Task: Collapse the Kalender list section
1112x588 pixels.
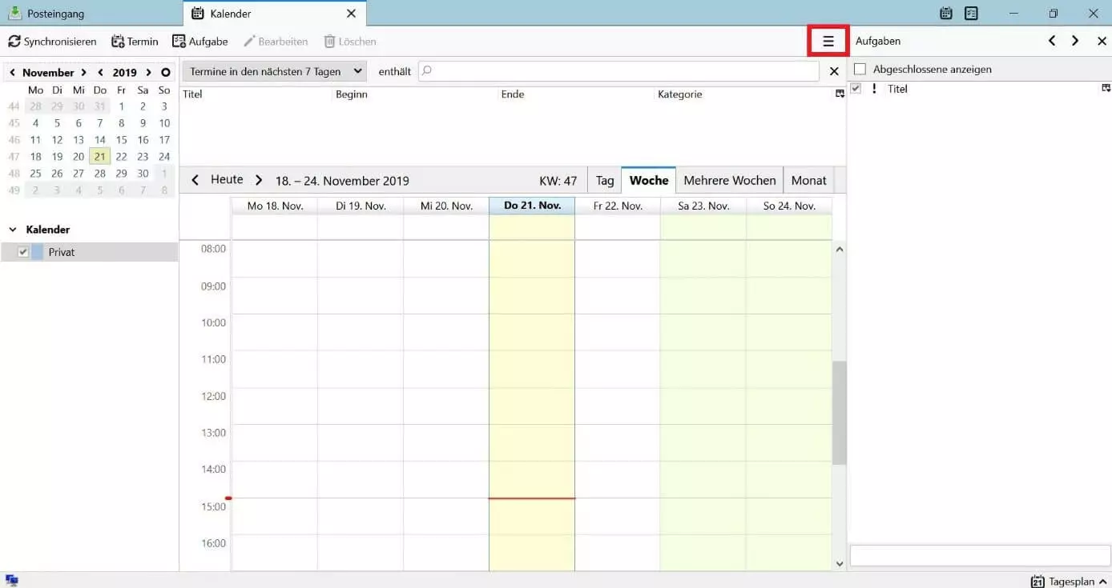Action: (x=12, y=230)
